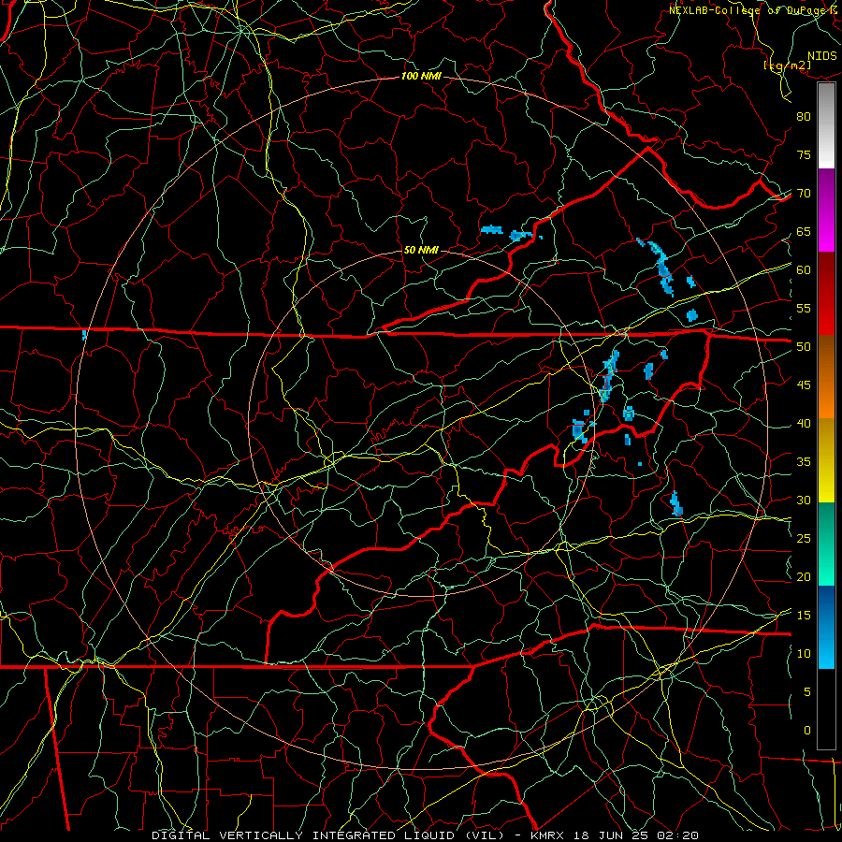842x842 pixels.
Task: Click the 100 NMI range ring label
Action: [x=421, y=77]
